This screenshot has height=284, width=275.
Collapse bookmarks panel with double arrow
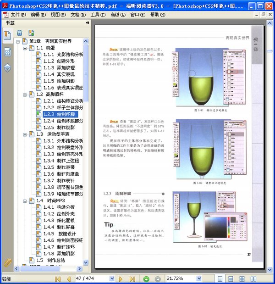88,22
